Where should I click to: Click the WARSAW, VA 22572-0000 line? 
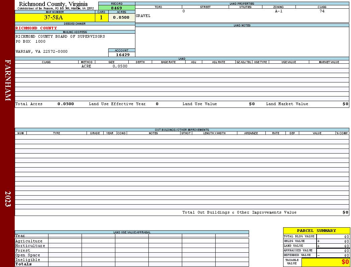click(41, 51)
